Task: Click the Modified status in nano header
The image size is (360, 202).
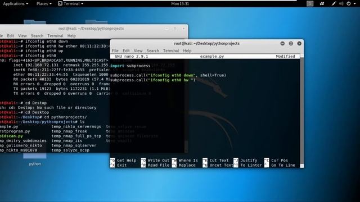Action: (285, 56)
